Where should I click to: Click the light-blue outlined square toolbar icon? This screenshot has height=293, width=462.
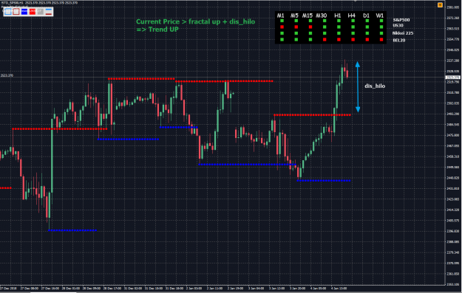(8, 12)
